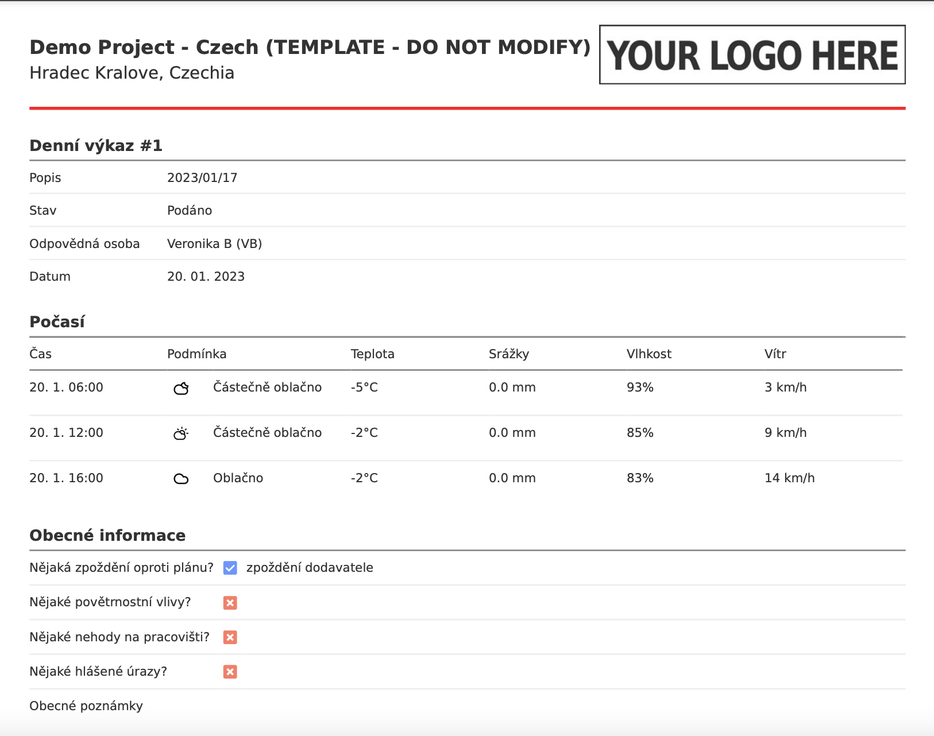Click the Teplota column header
The image size is (934, 736).
pyautogui.click(x=373, y=354)
